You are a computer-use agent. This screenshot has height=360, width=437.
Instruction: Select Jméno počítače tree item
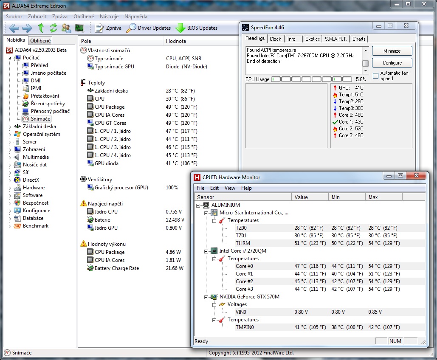pos(48,73)
